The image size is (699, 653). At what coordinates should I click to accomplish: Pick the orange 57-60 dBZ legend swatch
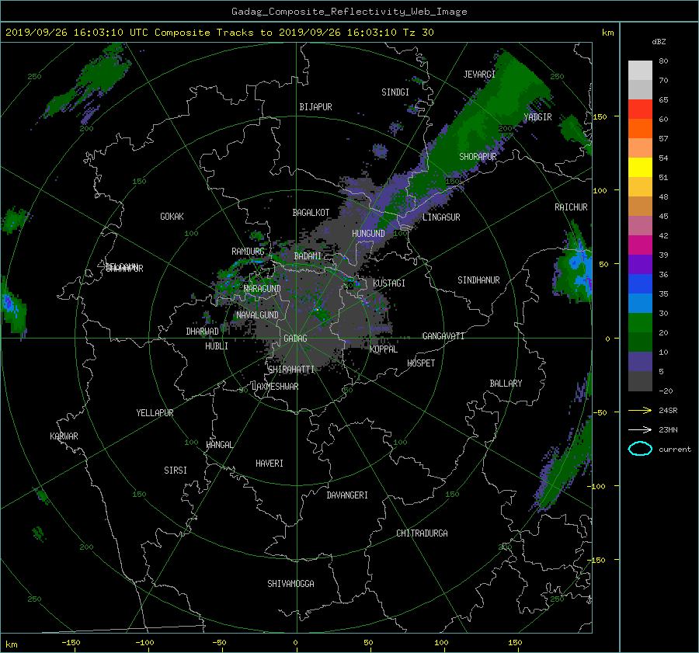[640, 129]
